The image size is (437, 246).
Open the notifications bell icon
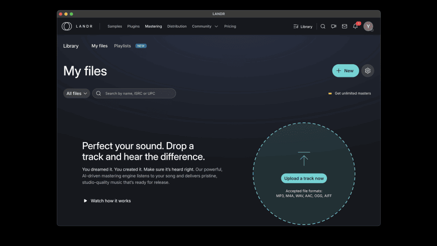click(355, 26)
